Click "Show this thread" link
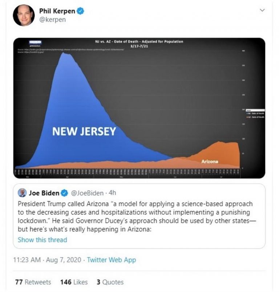Screen dimensions: 279x292 click(43, 240)
